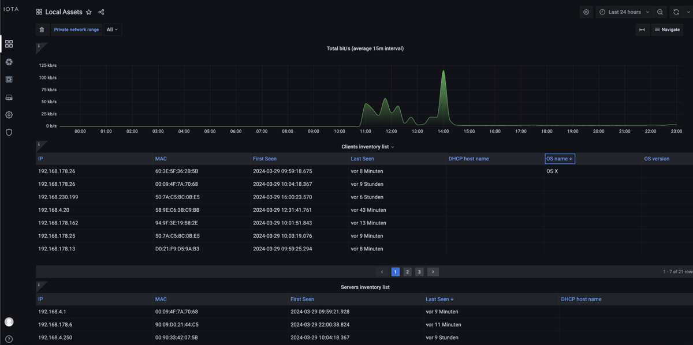Click the trash icon next to the filters
This screenshot has width=693, height=345.
[40, 29]
